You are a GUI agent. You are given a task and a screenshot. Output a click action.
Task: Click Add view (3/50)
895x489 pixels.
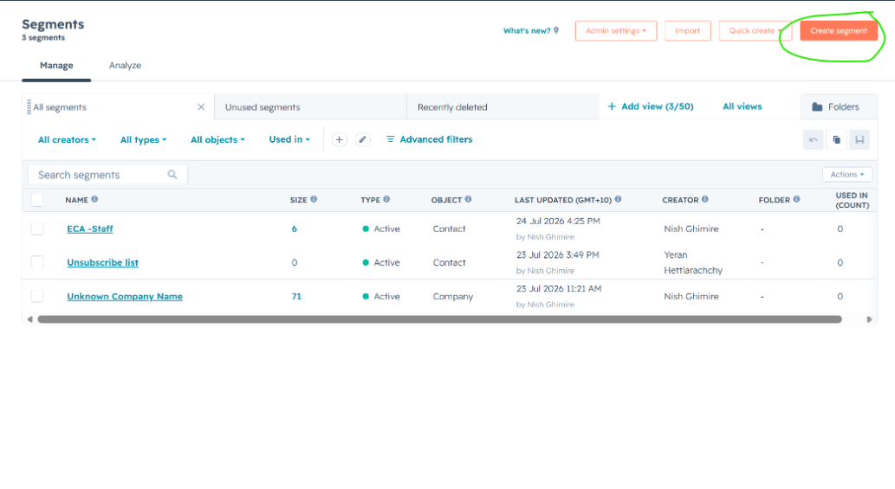tap(650, 106)
